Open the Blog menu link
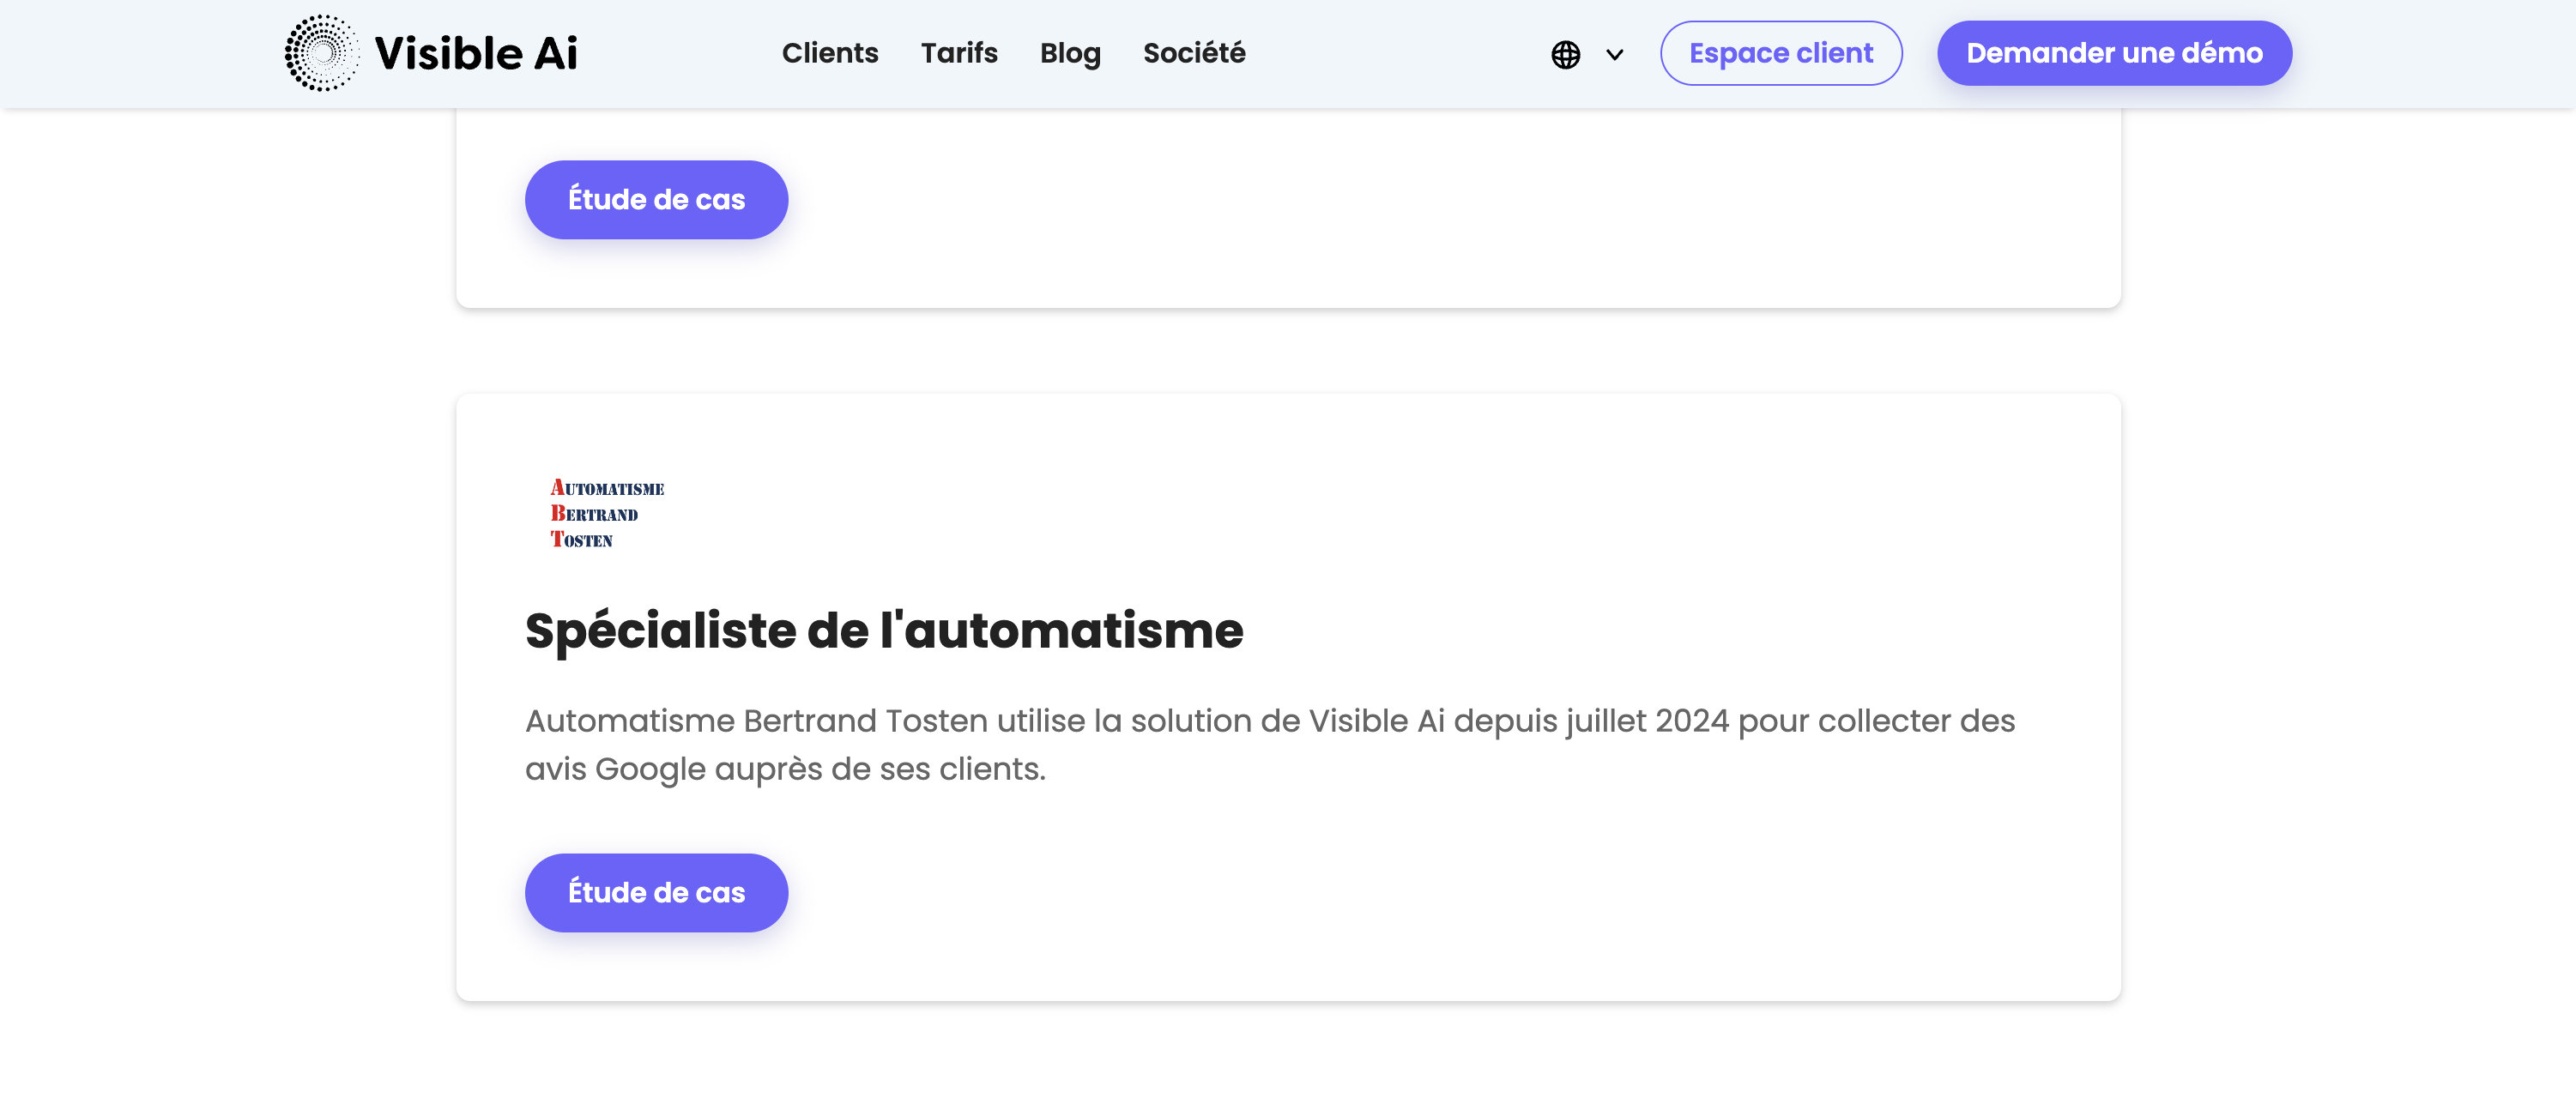Viewport: 2576px width, 1110px height. (1069, 53)
